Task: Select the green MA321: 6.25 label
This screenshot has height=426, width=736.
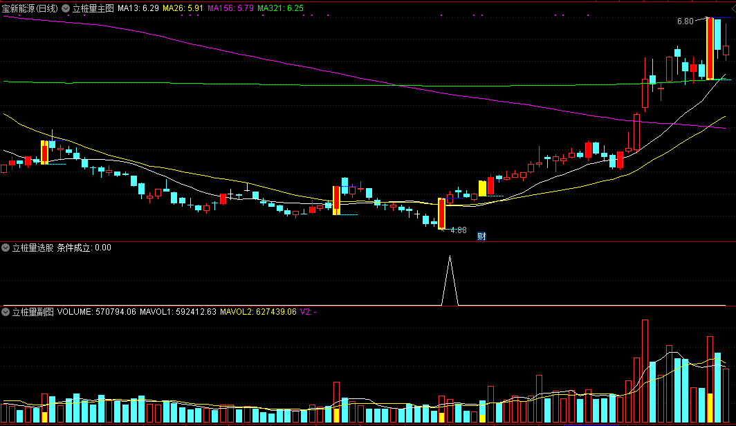Action: coord(280,8)
